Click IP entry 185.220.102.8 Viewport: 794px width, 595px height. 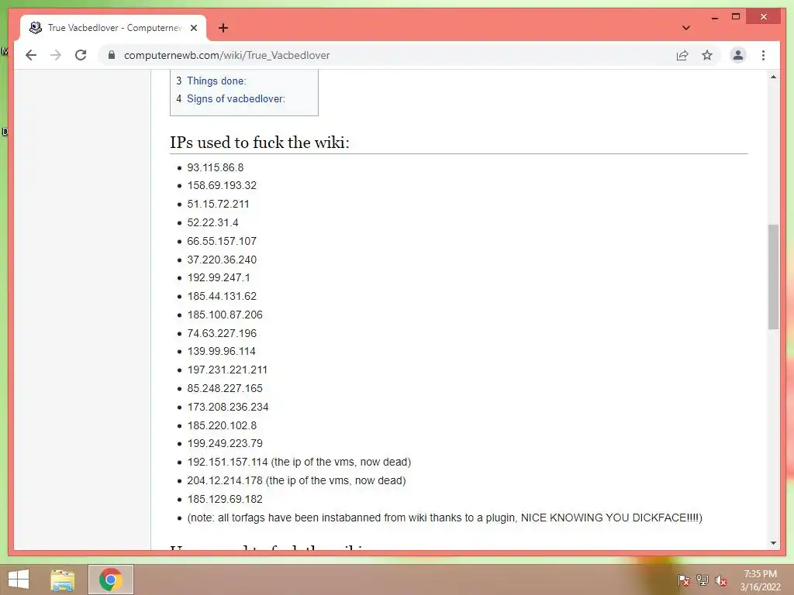coord(222,425)
